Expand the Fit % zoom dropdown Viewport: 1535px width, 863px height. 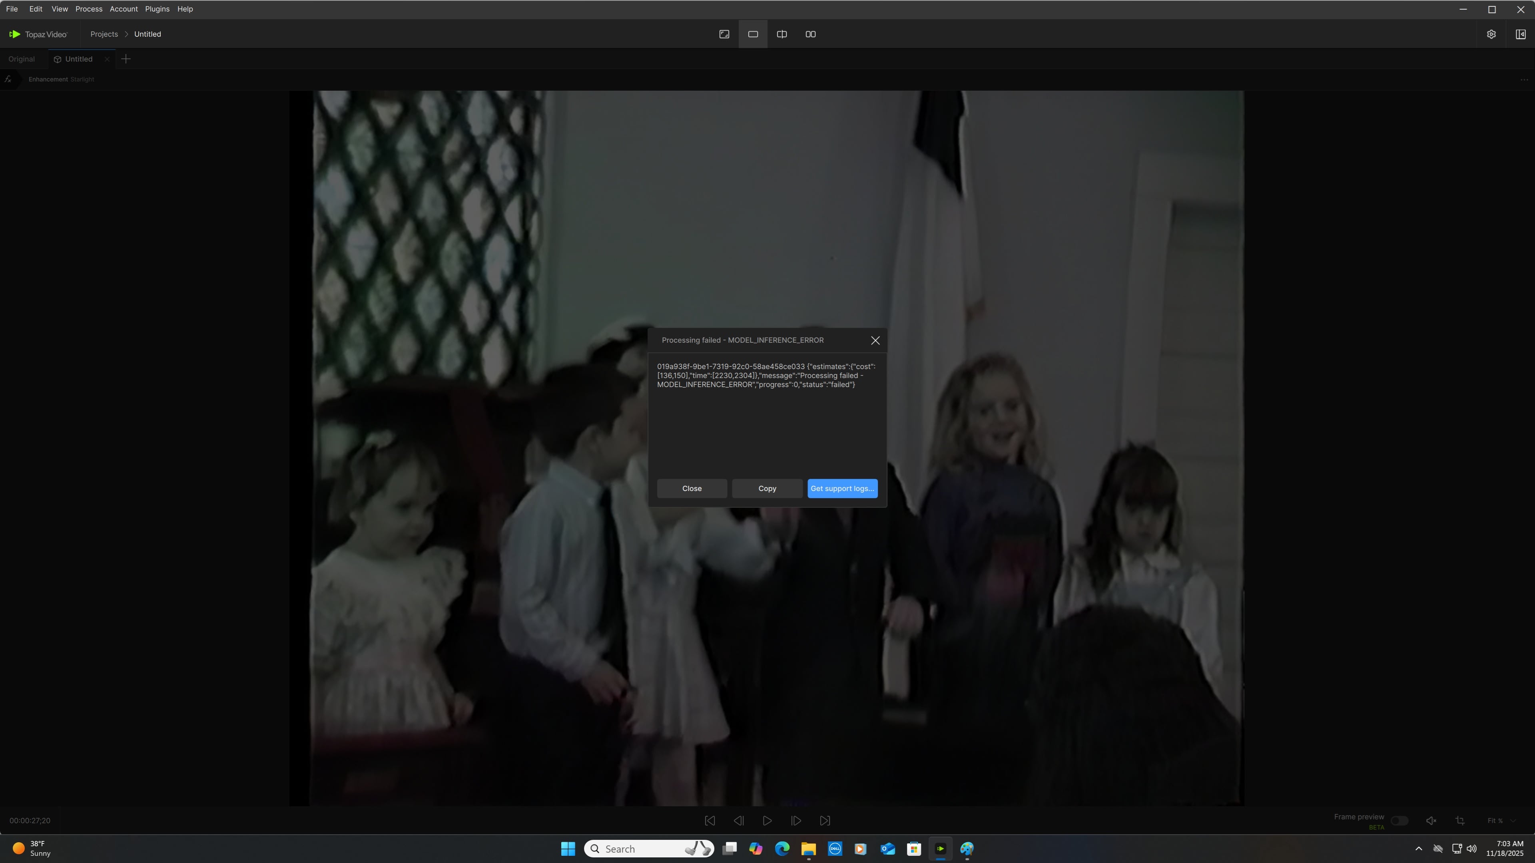pyautogui.click(x=1501, y=821)
